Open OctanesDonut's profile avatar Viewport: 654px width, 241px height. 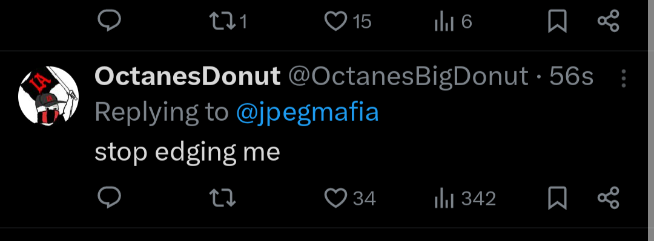coord(48,95)
